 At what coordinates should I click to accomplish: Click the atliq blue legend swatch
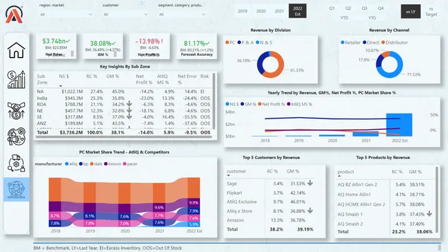(x=67, y=164)
